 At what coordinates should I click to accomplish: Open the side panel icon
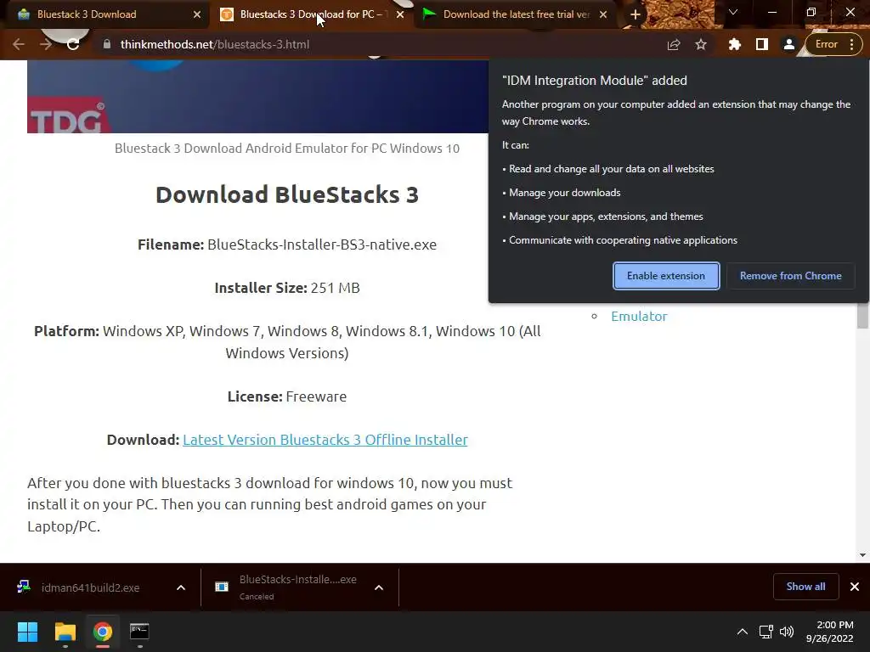point(762,44)
